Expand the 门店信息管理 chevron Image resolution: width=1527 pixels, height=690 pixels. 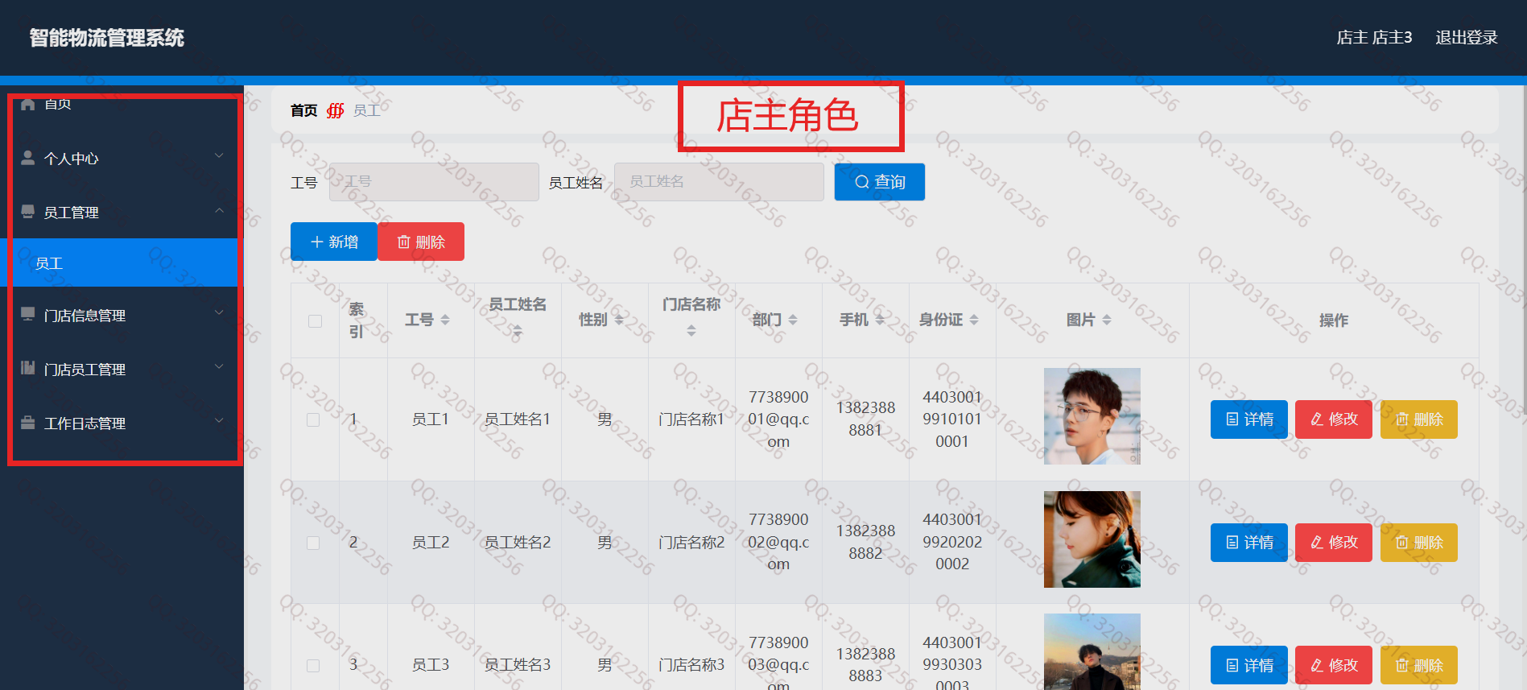tap(219, 312)
